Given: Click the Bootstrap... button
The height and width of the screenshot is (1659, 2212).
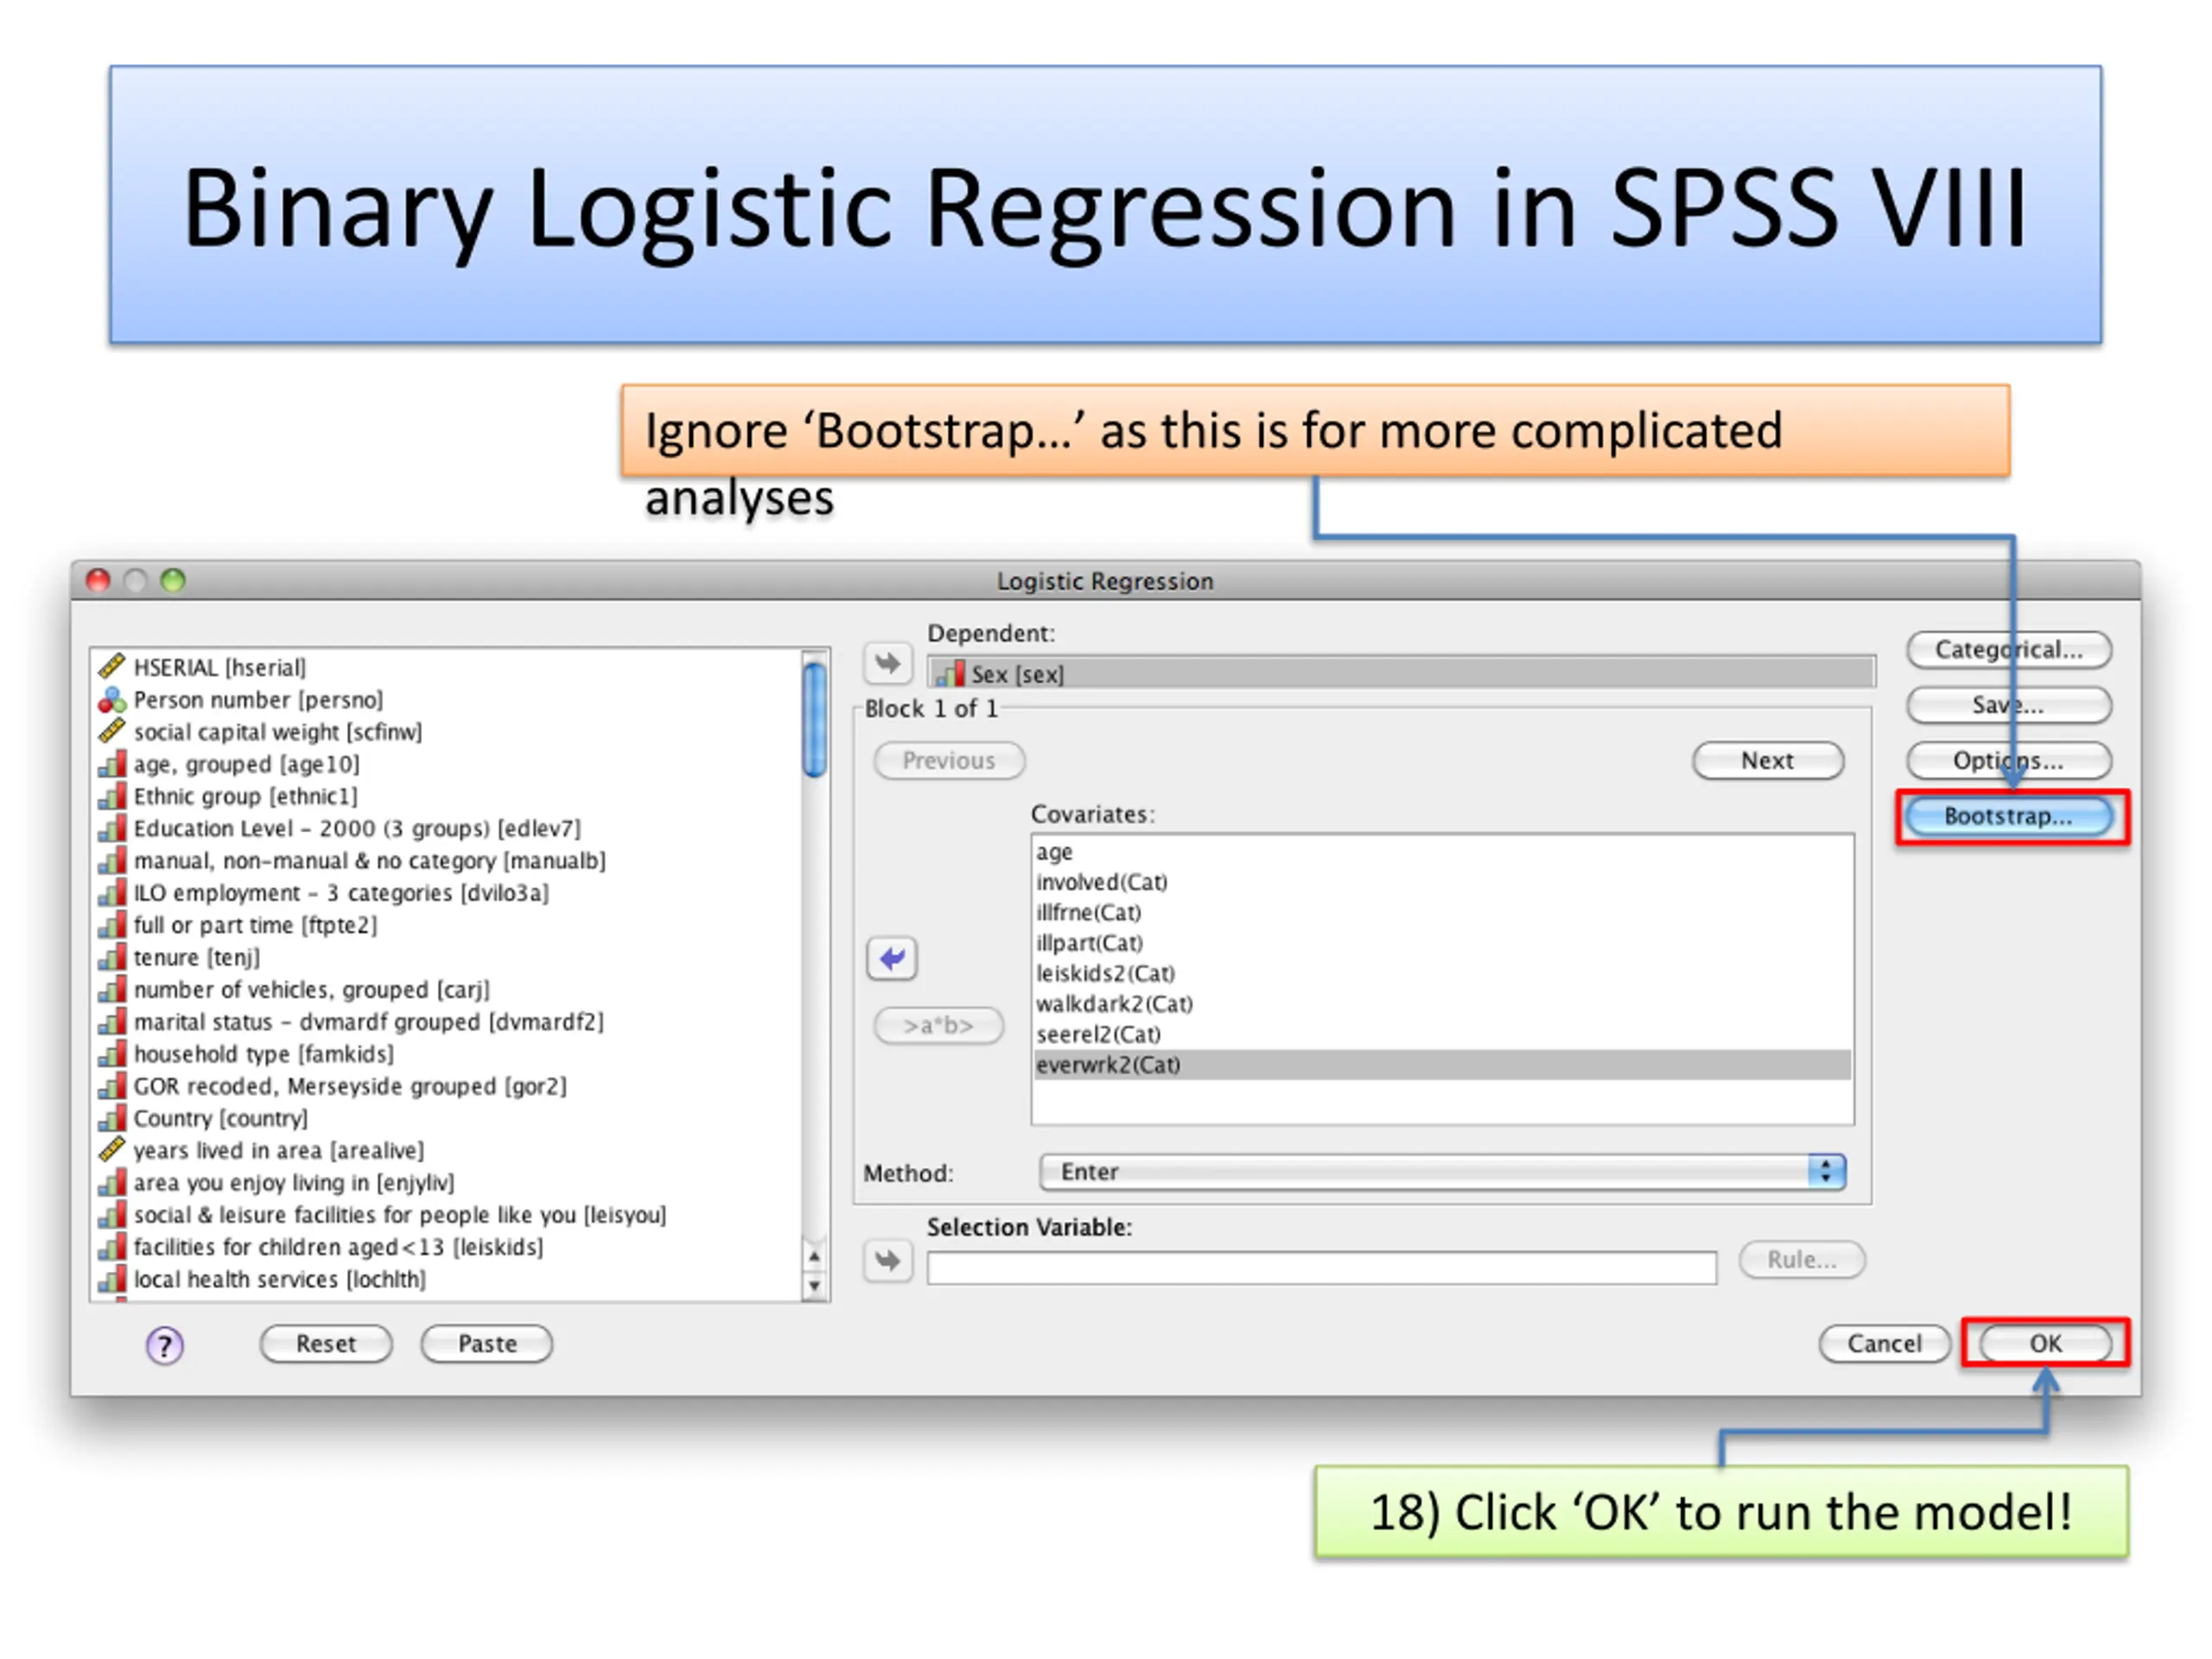Looking at the screenshot, I should (2008, 816).
